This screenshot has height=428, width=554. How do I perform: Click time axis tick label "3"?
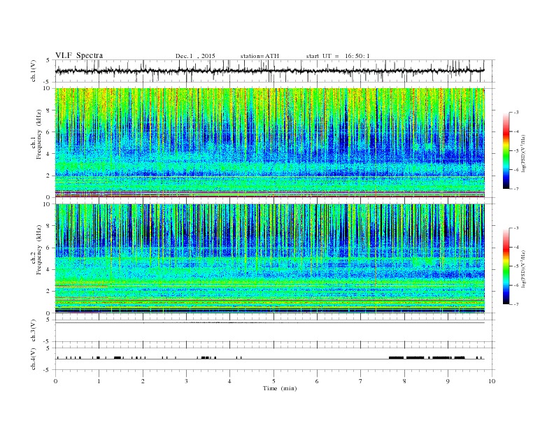(186, 381)
